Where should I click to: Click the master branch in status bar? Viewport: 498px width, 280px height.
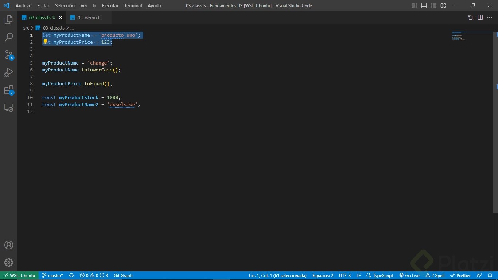click(52, 276)
